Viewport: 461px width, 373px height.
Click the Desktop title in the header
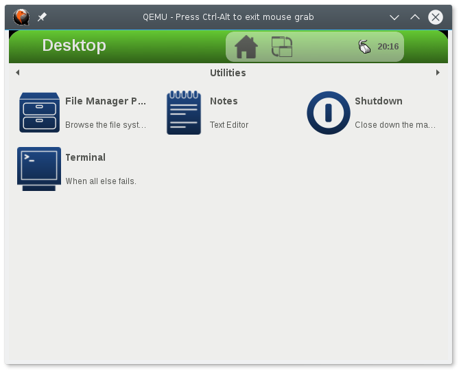74,45
